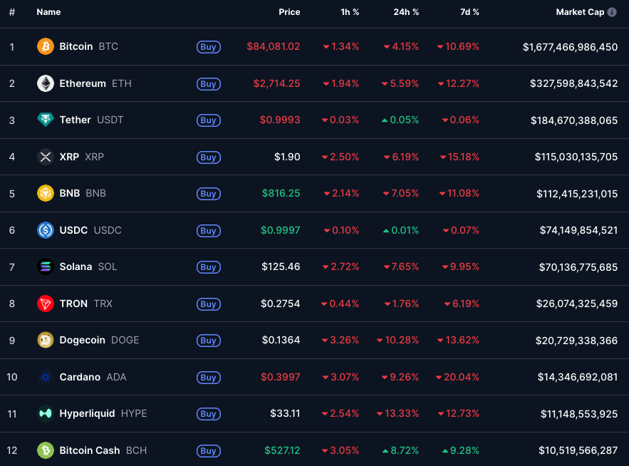This screenshot has height=466, width=629.
Task: Click Buy in the Hyperliquid row
Action: (x=208, y=414)
